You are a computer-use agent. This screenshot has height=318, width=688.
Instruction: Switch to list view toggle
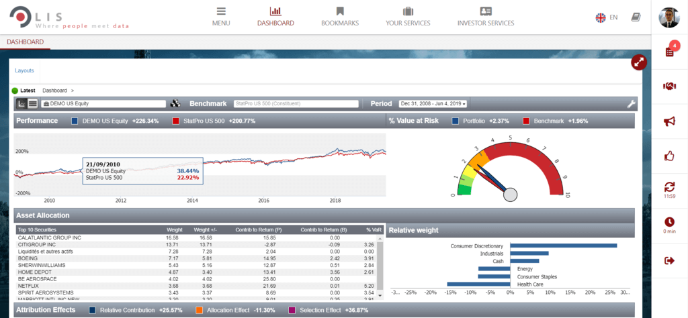coord(32,104)
